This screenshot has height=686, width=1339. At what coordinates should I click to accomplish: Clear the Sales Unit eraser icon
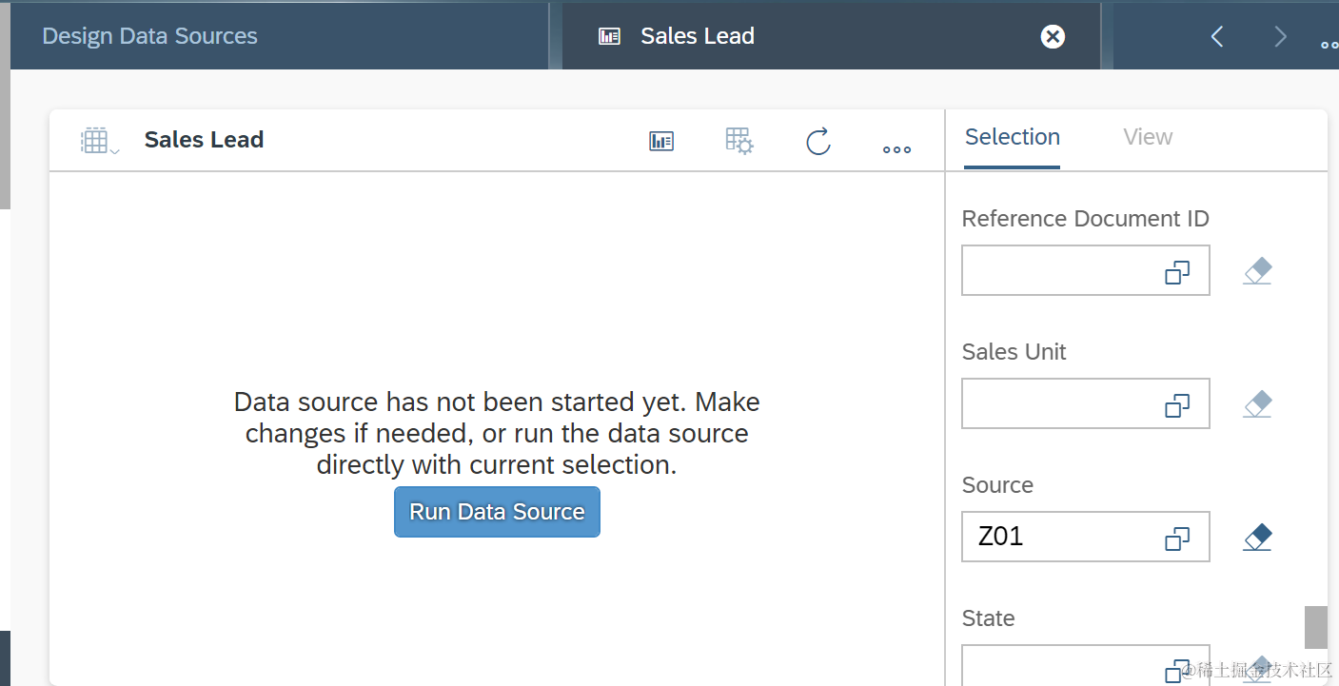[x=1257, y=404]
